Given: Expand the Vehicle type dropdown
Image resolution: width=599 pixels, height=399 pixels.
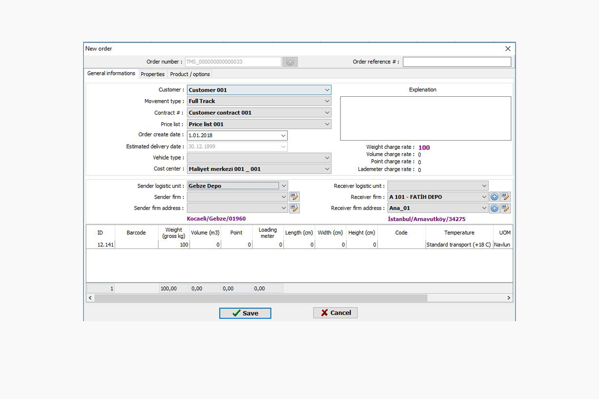Looking at the screenshot, I should pyautogui.click(x=327, y=158).
